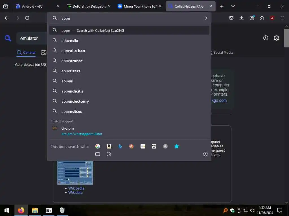Click the SearXNG 'emulator' search box
The height and width of the screenshot is (216, 289).
click(32, 38)
